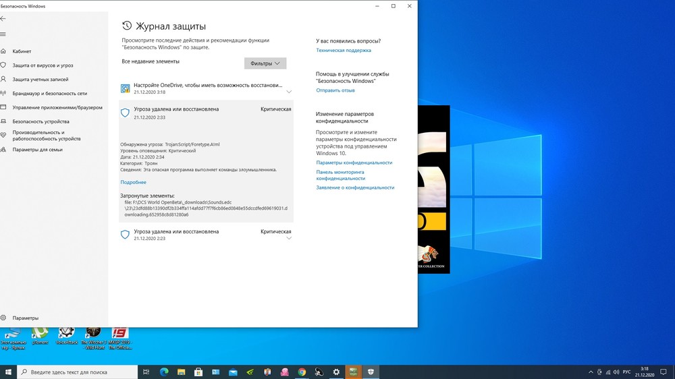This screenshot has width=675, height=379.
Task: Open the Windows Start menu
Action: click(x=8, y=372)
